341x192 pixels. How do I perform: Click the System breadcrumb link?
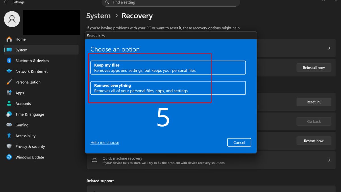click(x=98, y=16)
